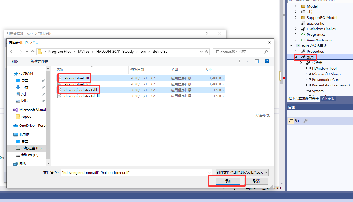Toggle the preview pane in the file dialog
Image resolution: width=353 pixels, height=202 pixels.
coord(257,61)
